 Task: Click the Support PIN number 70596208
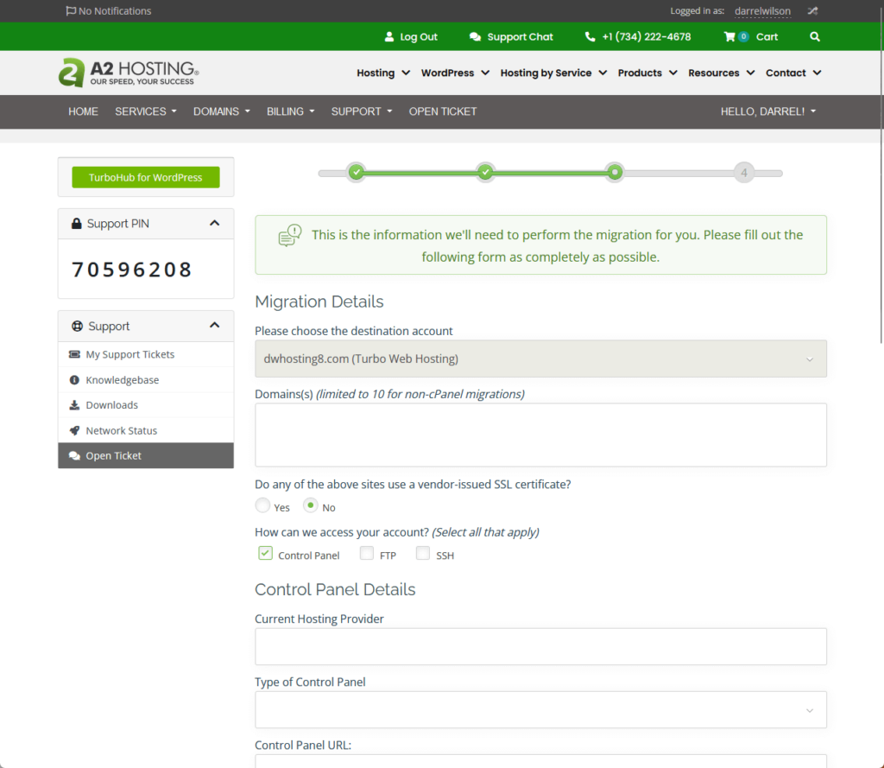click(132, 270)
